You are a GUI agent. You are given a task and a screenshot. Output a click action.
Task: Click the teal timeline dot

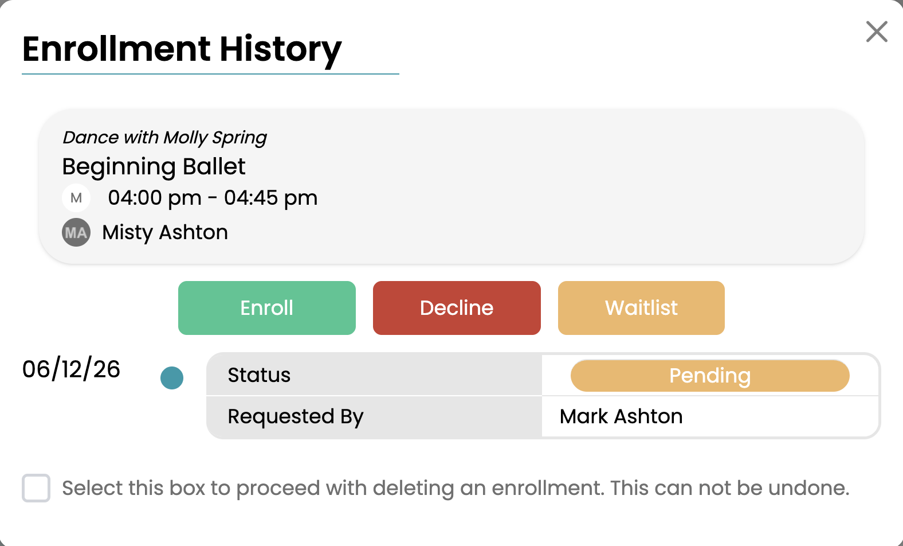pyautogui.click(x=172, y=378)
